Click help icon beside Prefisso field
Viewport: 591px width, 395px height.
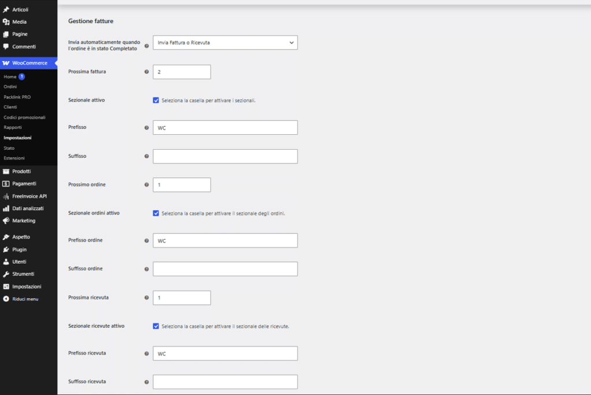[x=147, y=127]
